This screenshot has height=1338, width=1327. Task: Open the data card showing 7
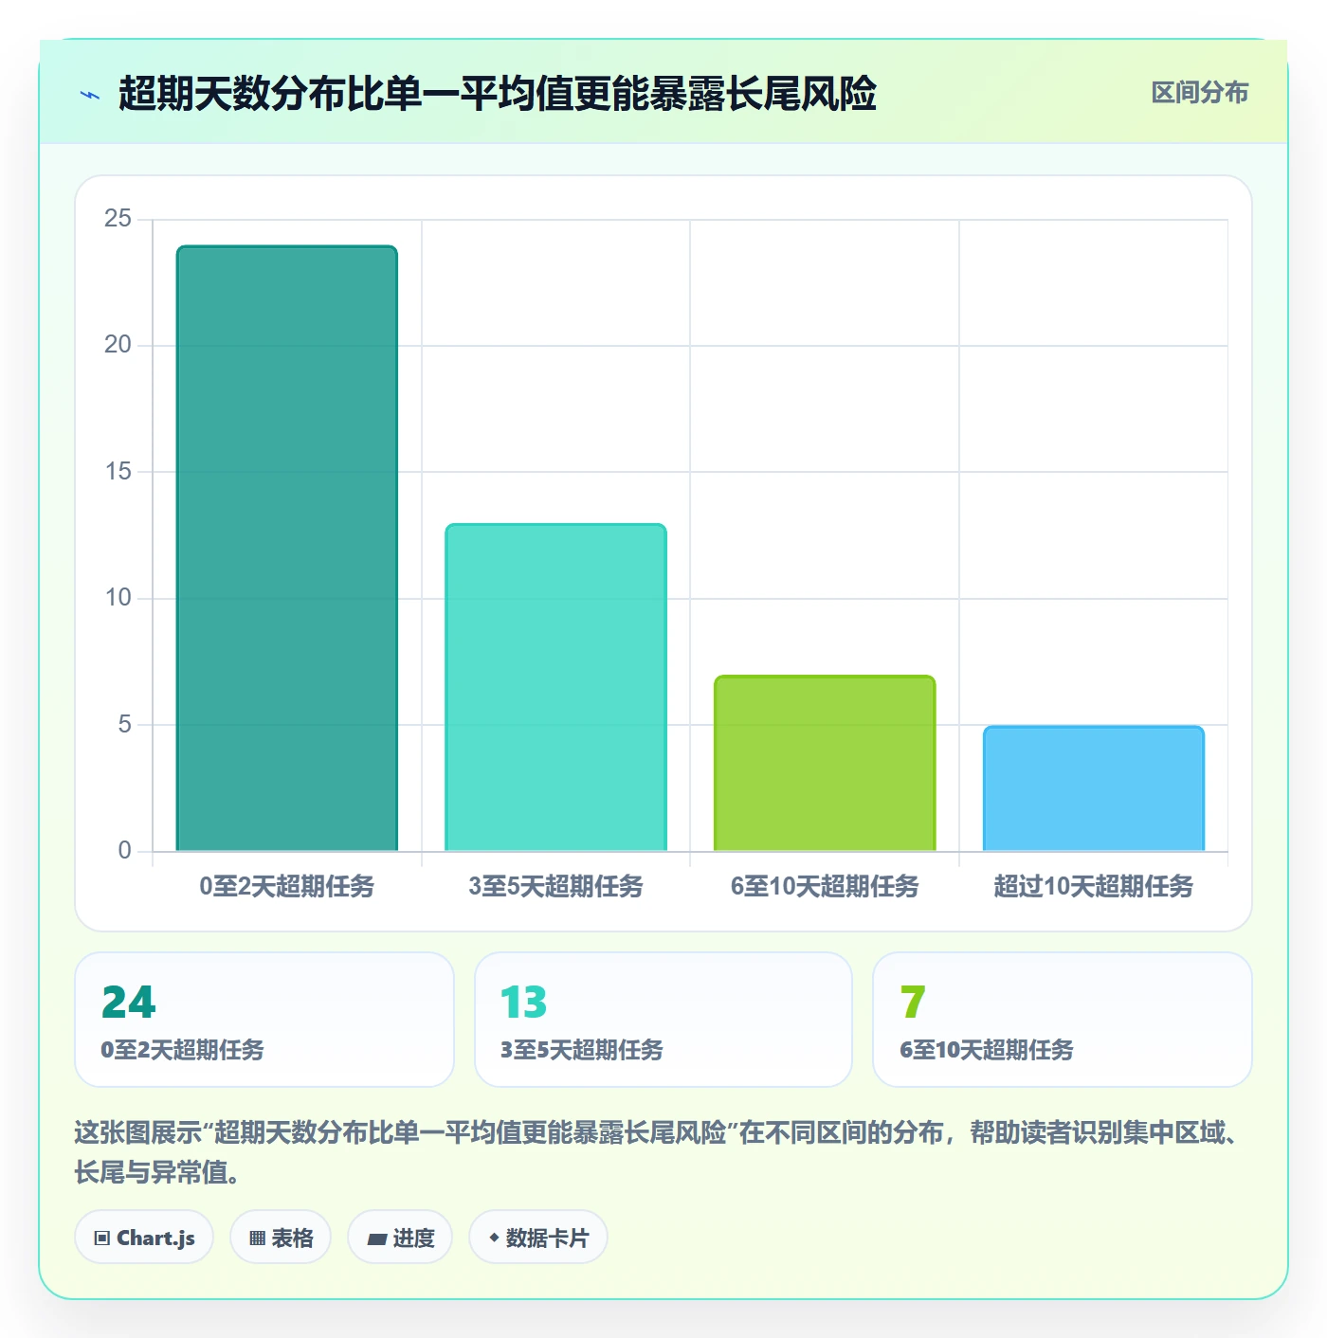pos(1063,1020)
